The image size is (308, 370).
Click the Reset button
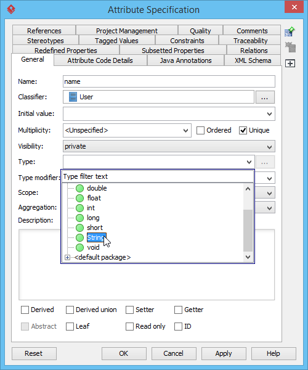[x=34, y=353]
